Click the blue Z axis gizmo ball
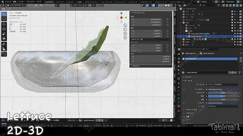Screen dimensions: 243x136 [121, 13]
